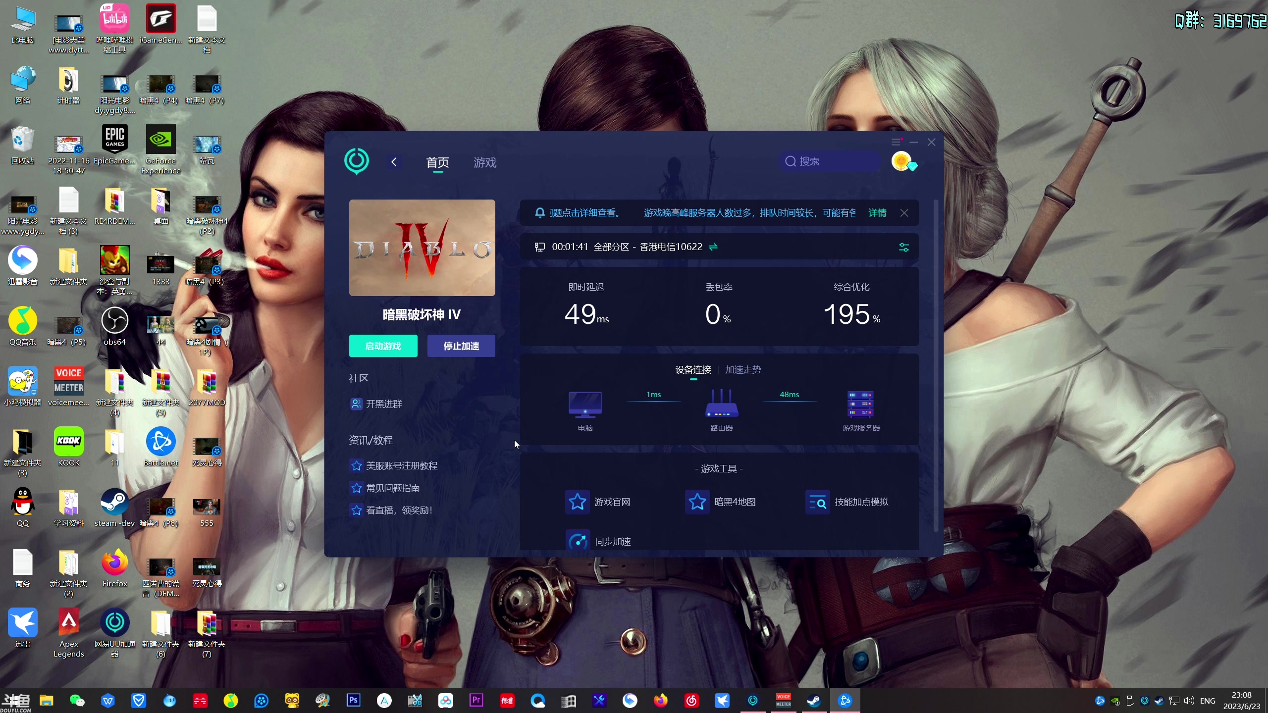Go back with the left chevron

394,162
